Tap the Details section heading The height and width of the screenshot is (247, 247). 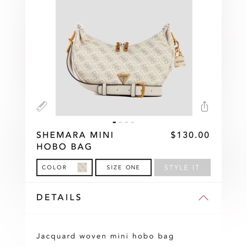(x=59, y=197)
